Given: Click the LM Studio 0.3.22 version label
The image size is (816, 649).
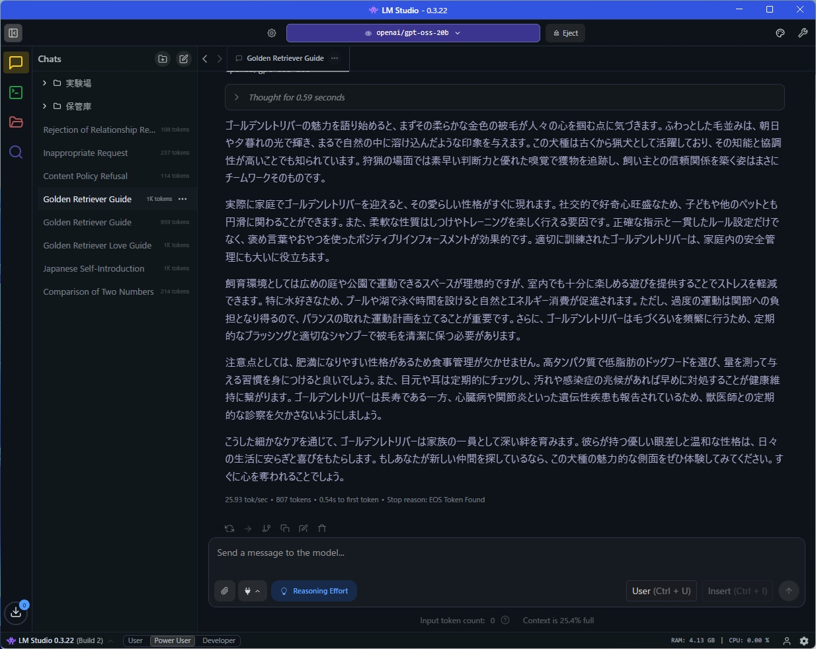Looking at the screenshot, I should coord(61,640).
